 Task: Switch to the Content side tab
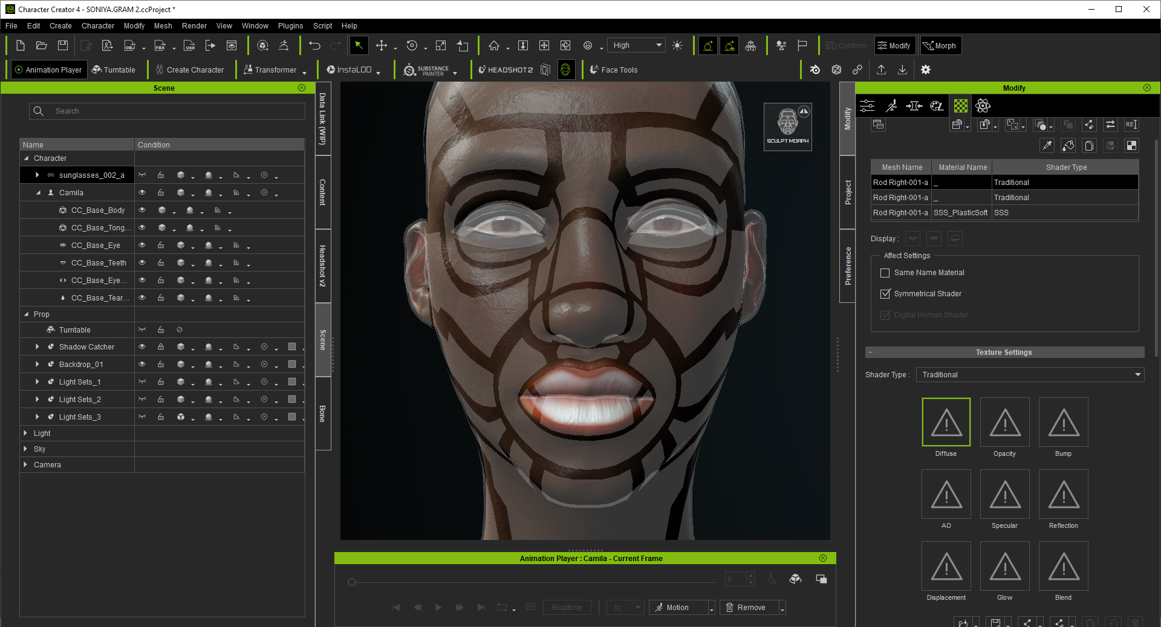coord(323,192)
